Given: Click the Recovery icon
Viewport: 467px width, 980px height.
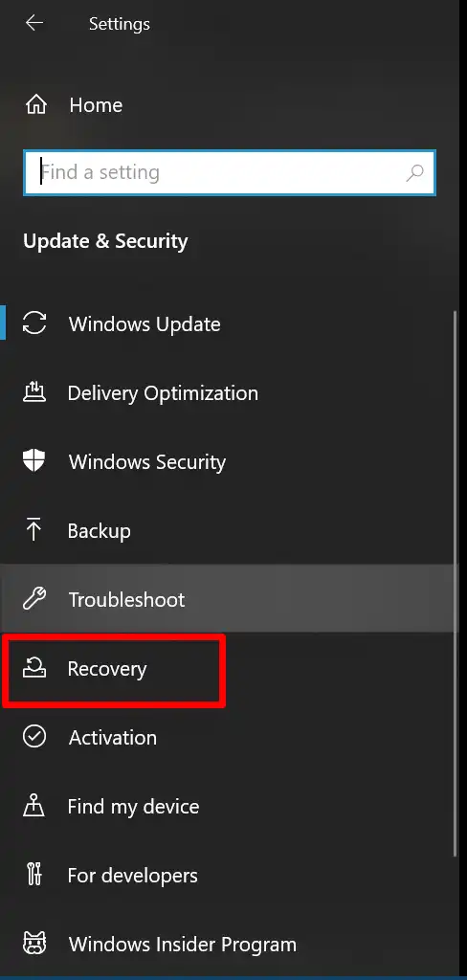Looking at the screenshot, I should (34, 668).
